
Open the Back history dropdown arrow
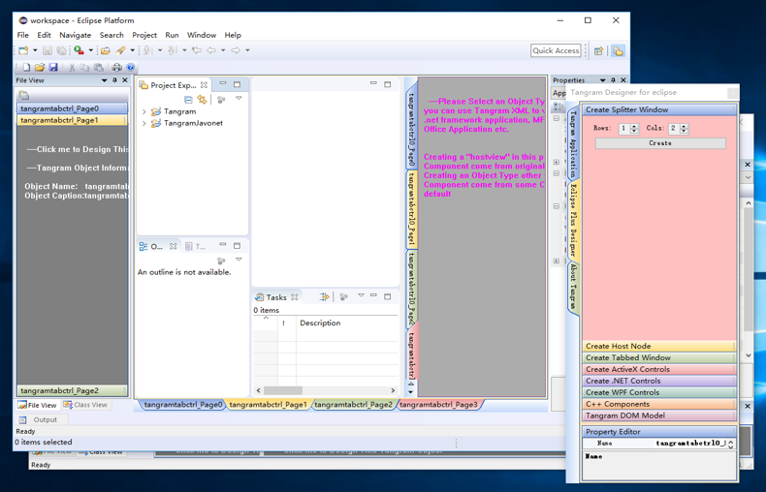click(x=223, y=50)
